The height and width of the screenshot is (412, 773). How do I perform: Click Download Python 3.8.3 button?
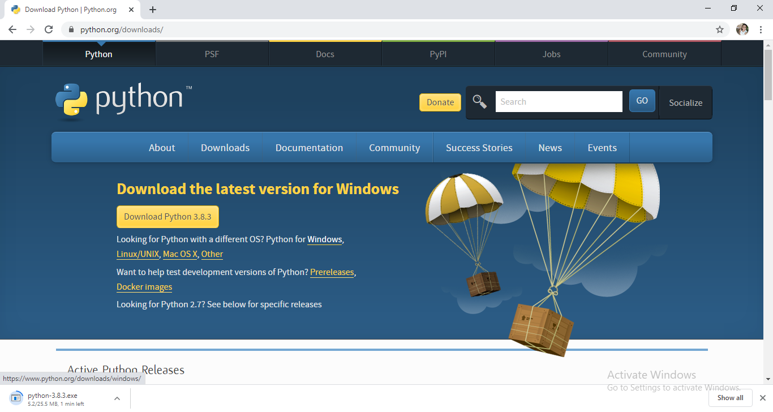(168, 217)
